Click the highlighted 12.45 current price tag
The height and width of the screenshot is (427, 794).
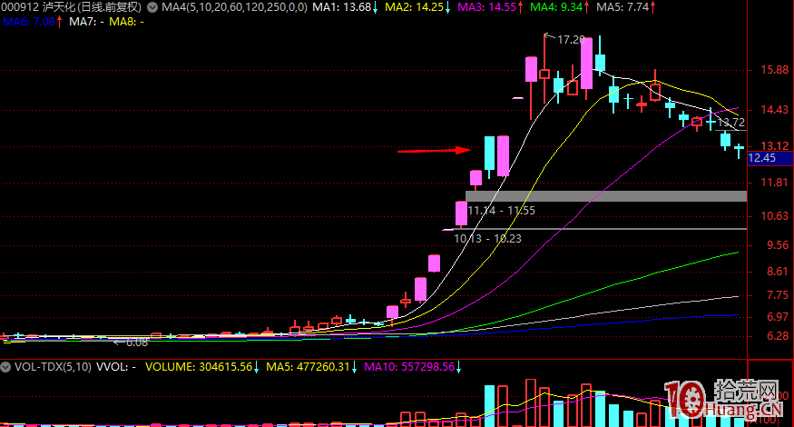769,158
